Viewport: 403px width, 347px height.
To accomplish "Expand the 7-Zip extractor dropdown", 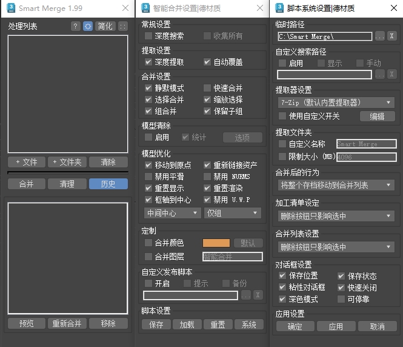I will [336, 103].
